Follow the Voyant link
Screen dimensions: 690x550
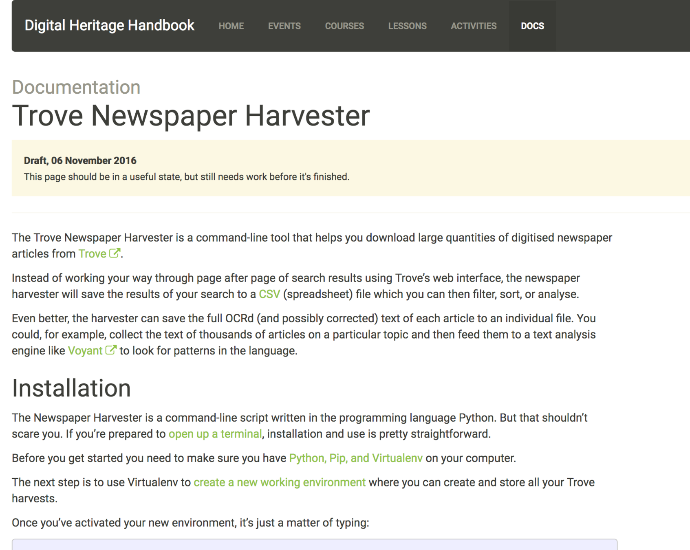coord(85,351)
